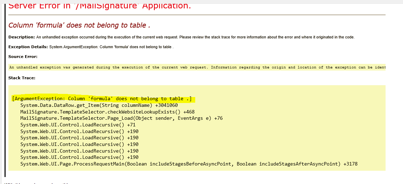Click the 'checkWebsiteLookupExists() +468' trace line
Image resolution: width=403 pixels, height=184 pixels.
[x=107, y=112]
